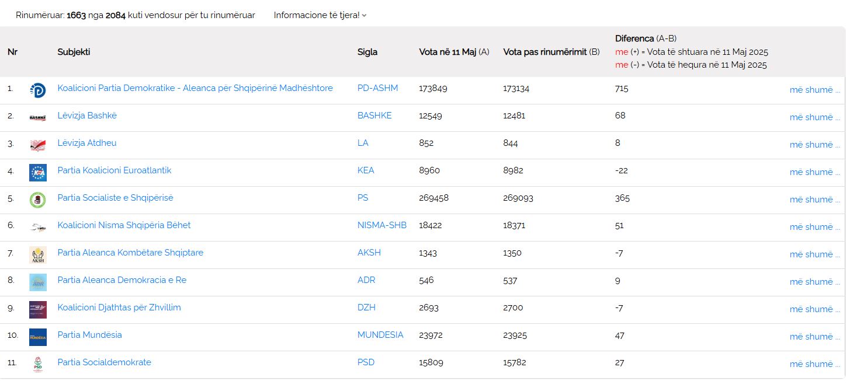
Task: Click the Aleanca Demokracia e Re logo
Action: pyautogui.click(x=37, y=282)
